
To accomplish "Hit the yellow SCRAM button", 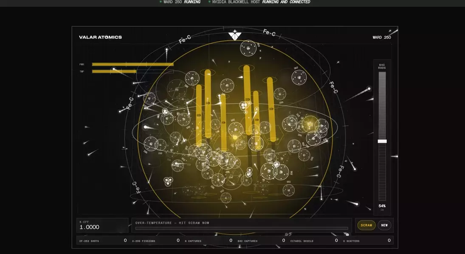I will click(366, 225).
